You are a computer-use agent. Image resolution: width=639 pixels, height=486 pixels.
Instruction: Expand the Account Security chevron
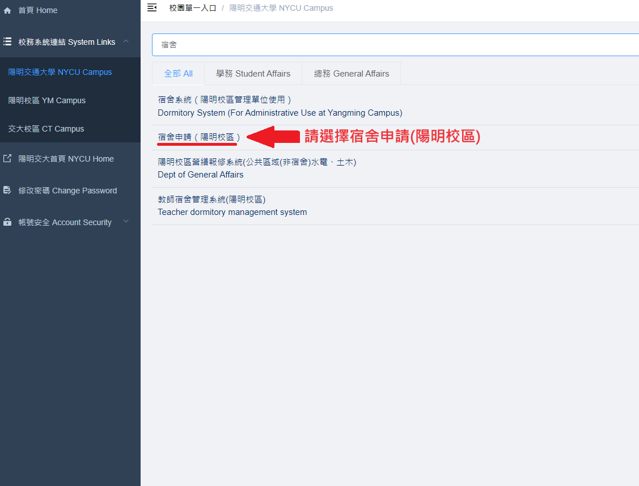tap(126, 222)
